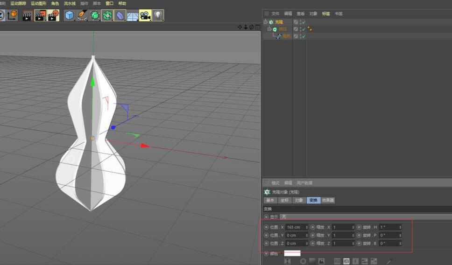Click the image color picker mode icon

(321, 261)
